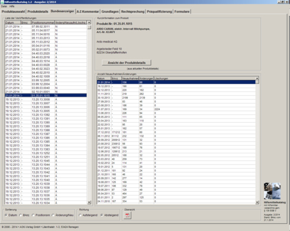Click the Änderungen column header

point(146,78)
